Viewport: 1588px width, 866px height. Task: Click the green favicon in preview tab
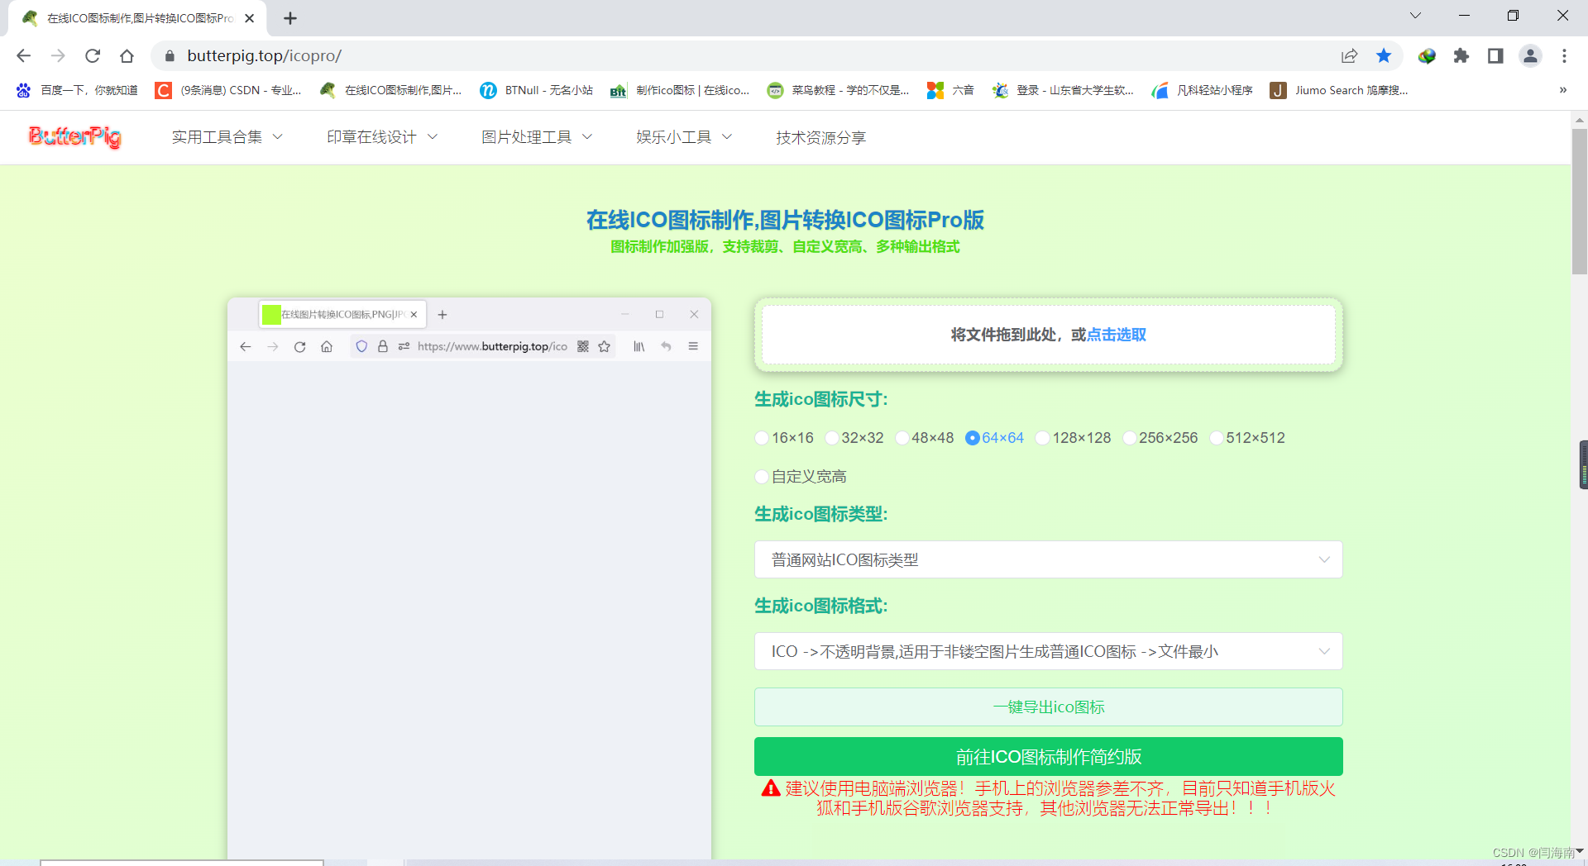pos(270,314)
